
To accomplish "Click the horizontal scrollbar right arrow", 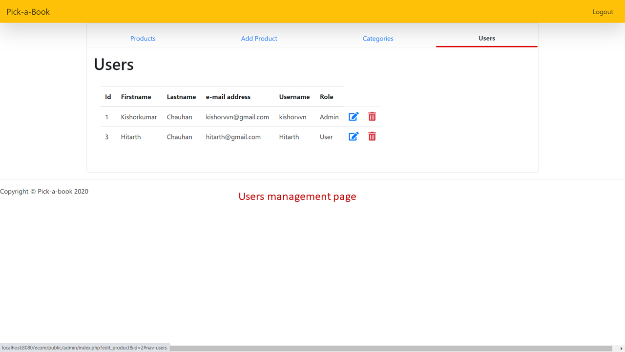I will 621,348.
